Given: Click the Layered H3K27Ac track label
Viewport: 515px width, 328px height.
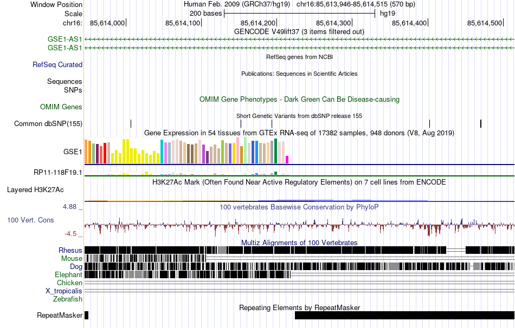Looking at the screenshot, I should click(35, 190).
